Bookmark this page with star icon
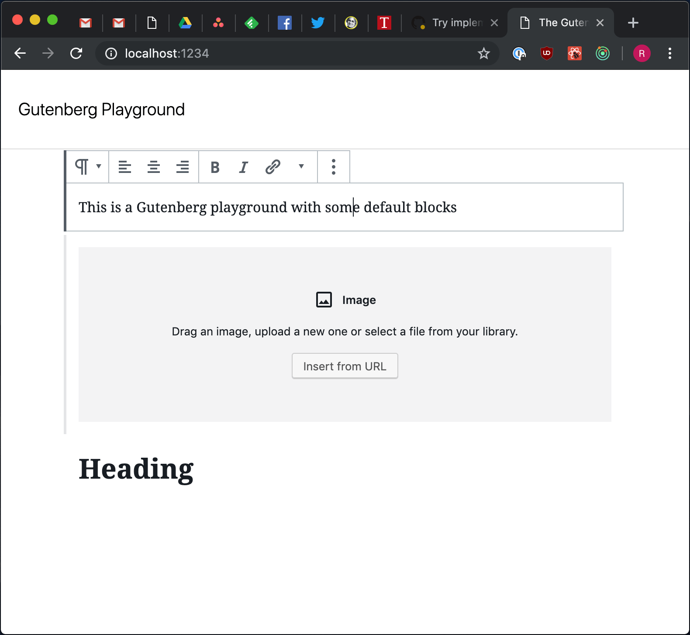Screen dimensions: 690x635 pos(483,53)
